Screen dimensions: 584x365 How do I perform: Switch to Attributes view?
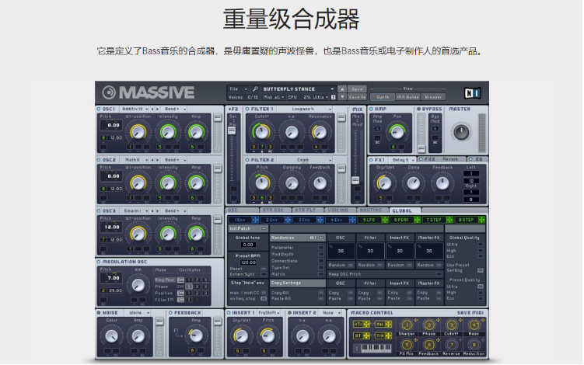407,97
